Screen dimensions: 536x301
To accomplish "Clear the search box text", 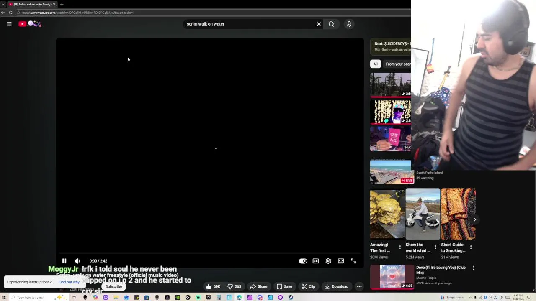I will coord(319,24).
